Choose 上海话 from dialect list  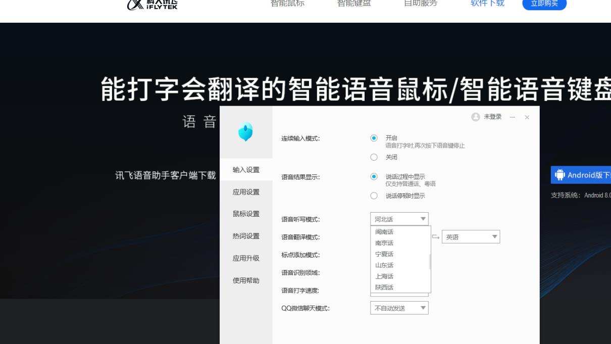click(399, 276)
